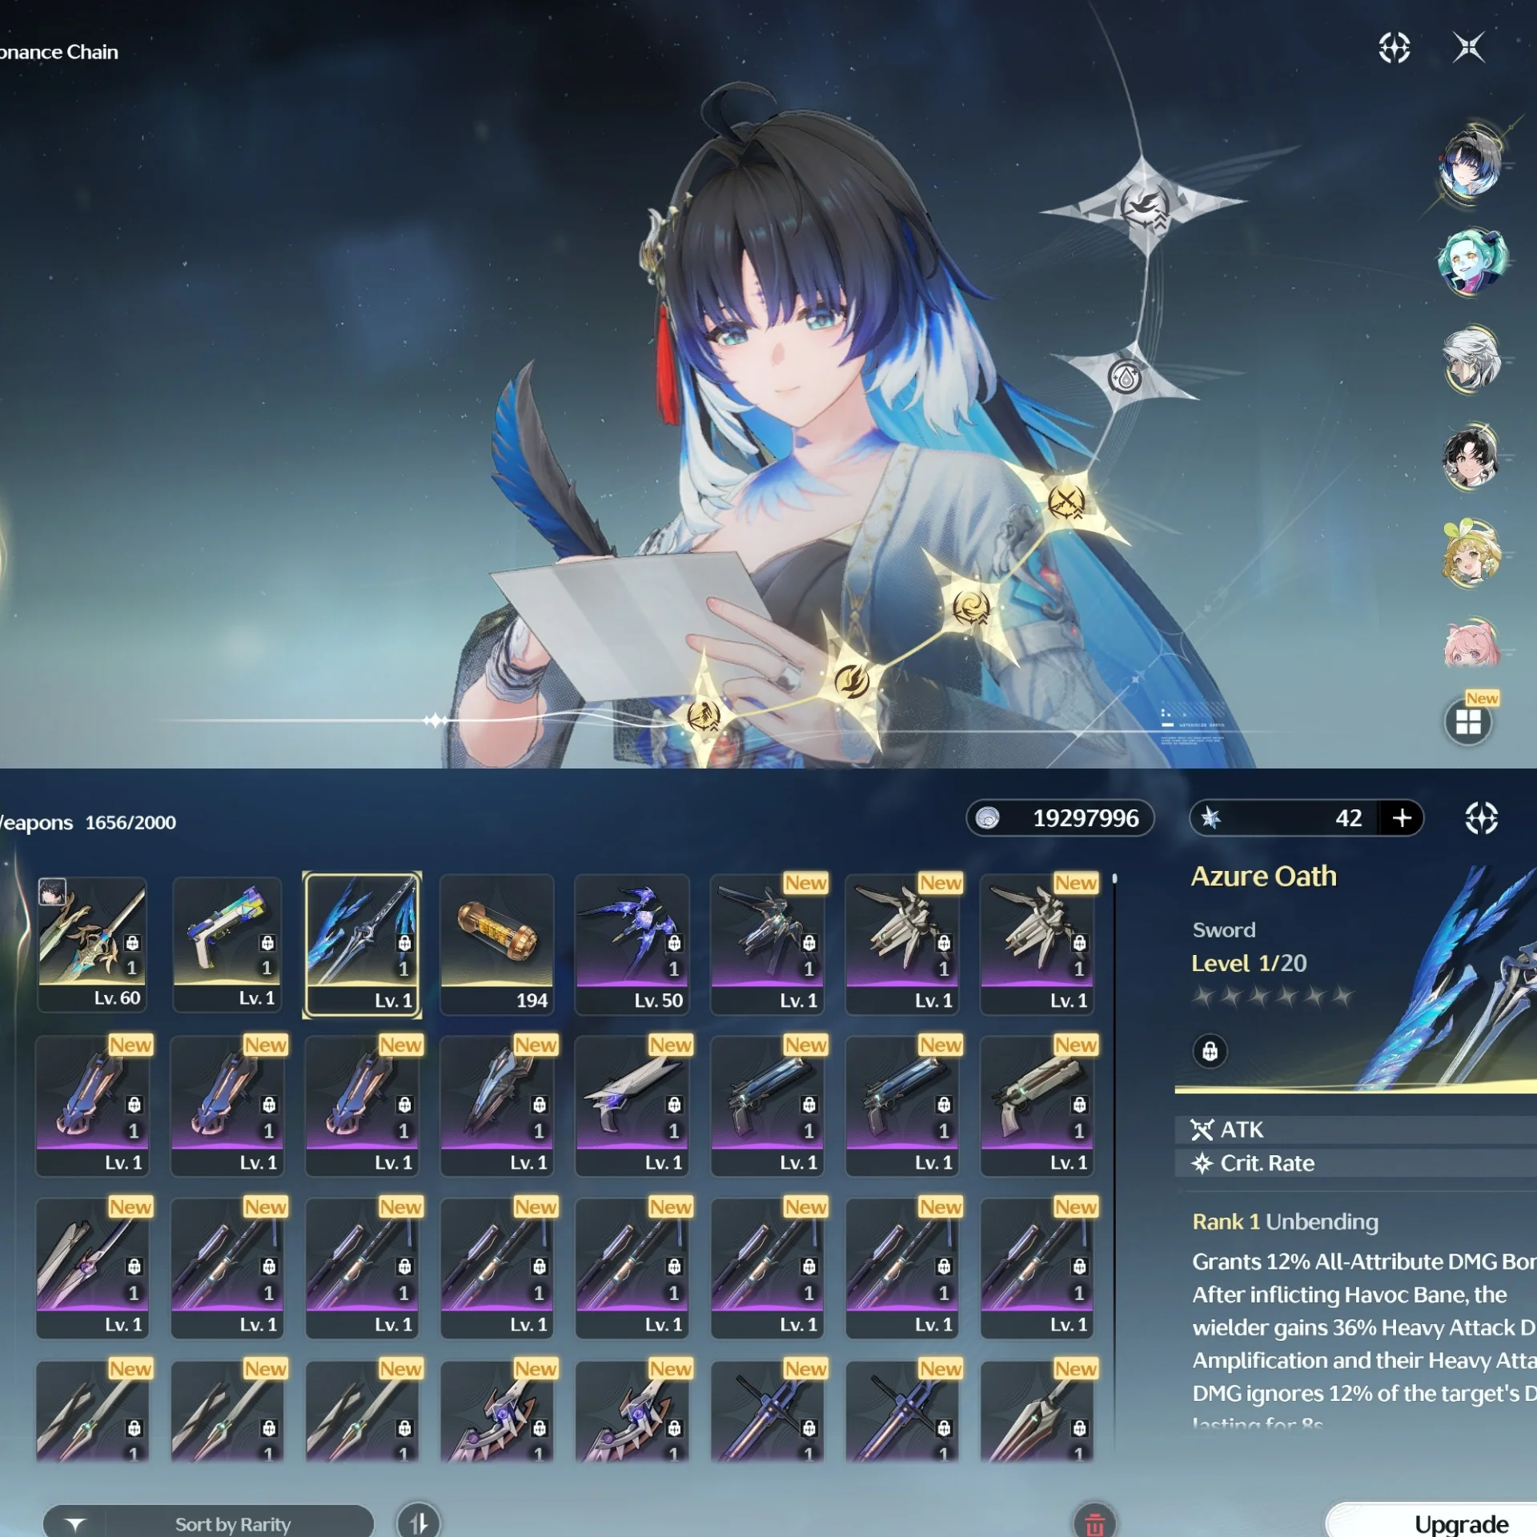Click the Azure Oath weapon title
The width and height of the screenshot is (1537, 1537).
[x=1263, y=877]
